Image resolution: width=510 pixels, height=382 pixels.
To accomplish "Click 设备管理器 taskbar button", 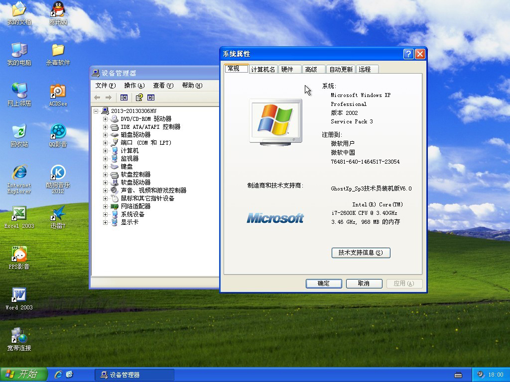I will pos(134,375).
